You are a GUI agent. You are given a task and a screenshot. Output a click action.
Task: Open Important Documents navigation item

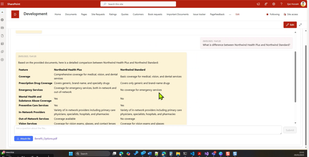177,14
